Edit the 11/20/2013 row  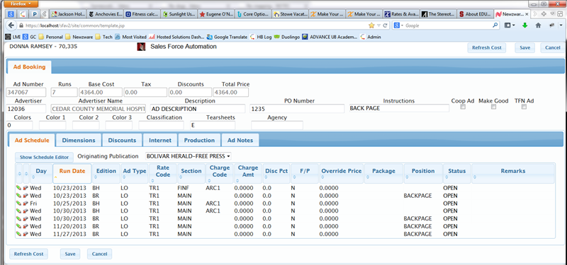tap(18, 226)
